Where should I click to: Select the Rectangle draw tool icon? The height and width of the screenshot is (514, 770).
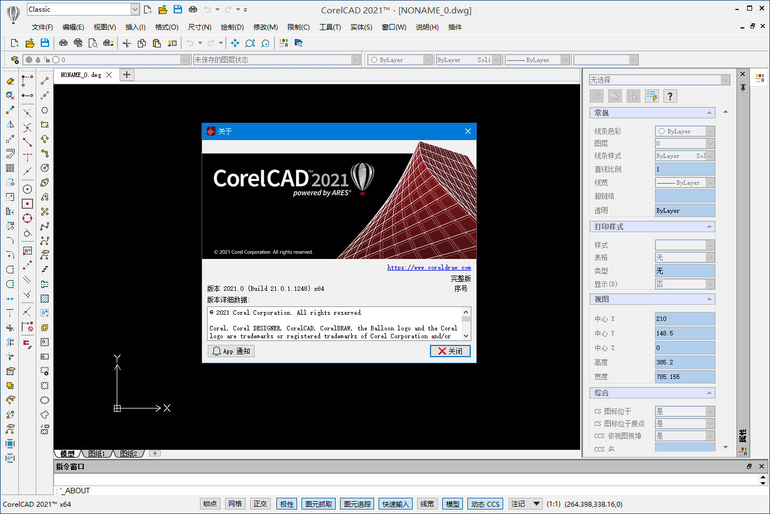(45, 124)
